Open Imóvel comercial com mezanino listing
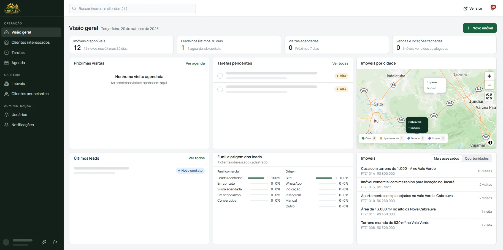This screenshot has height=250, width=503. pos(426,184)
